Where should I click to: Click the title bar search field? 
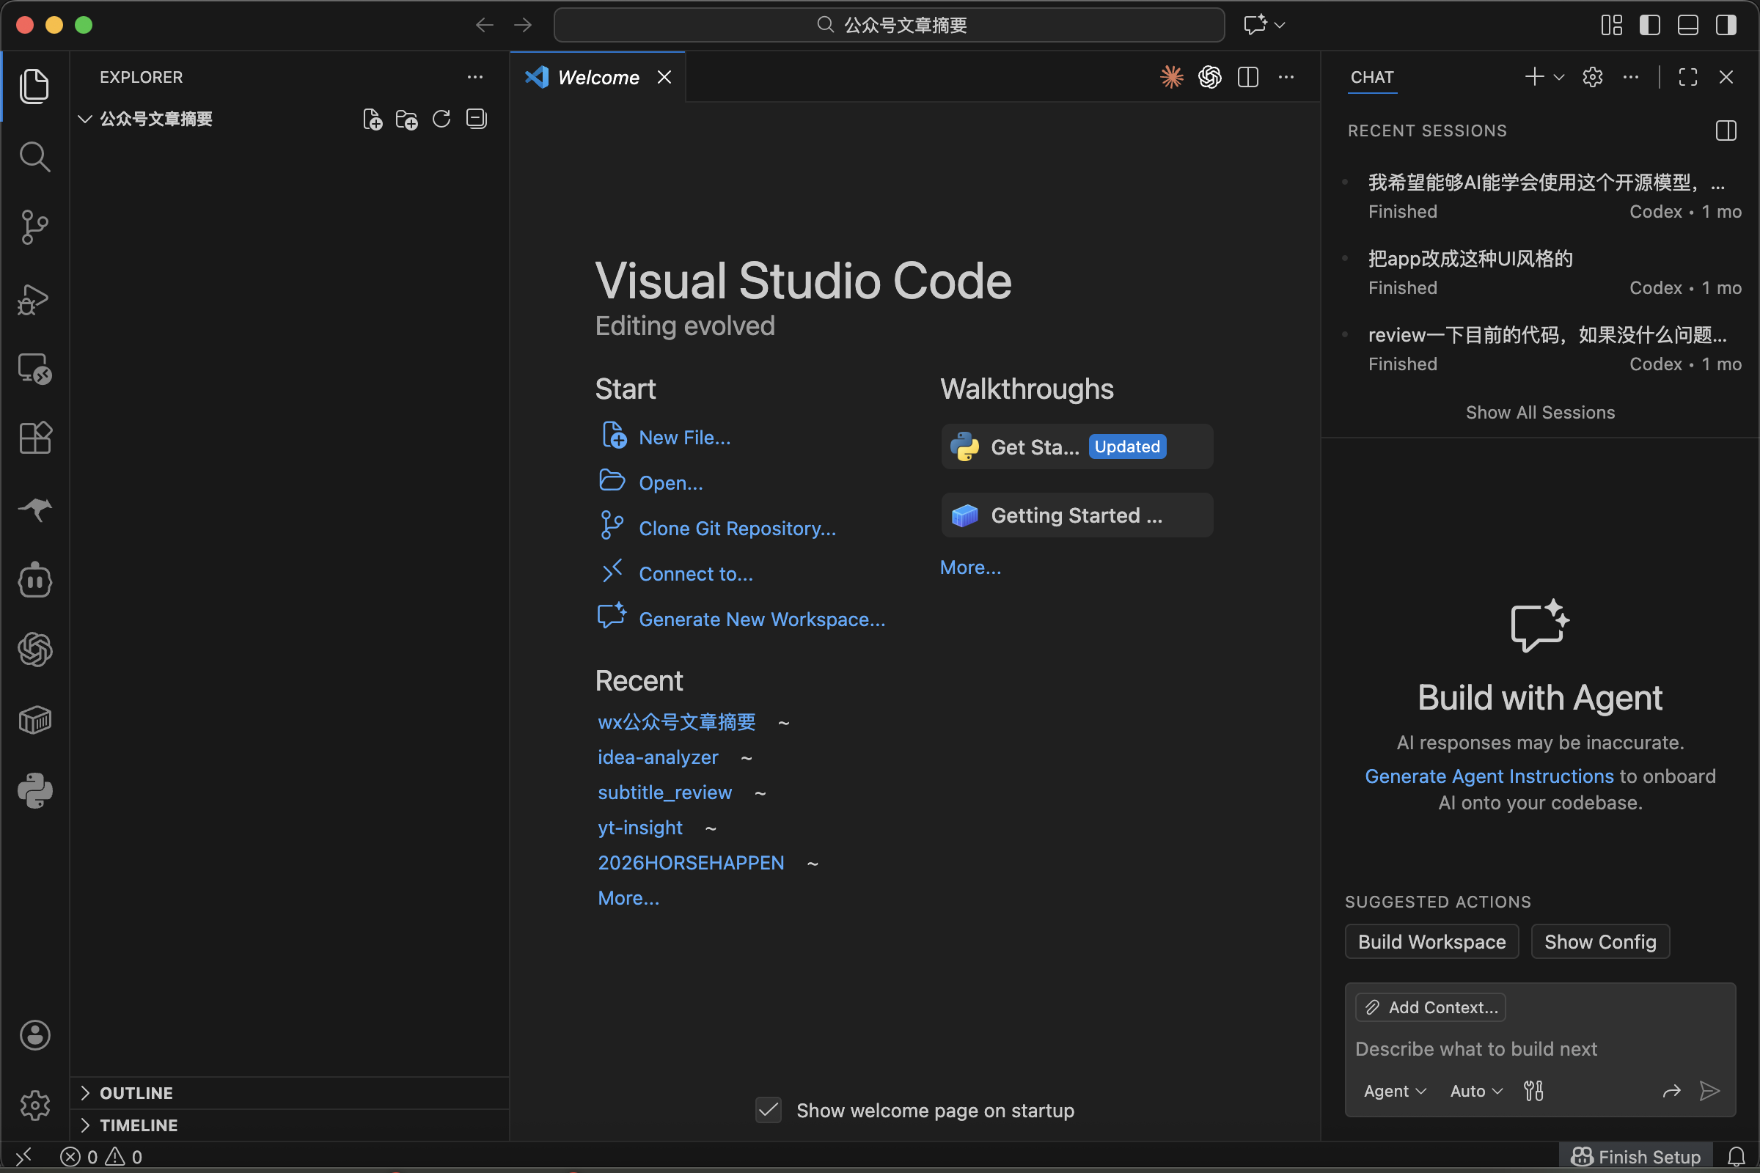(888, 26)
